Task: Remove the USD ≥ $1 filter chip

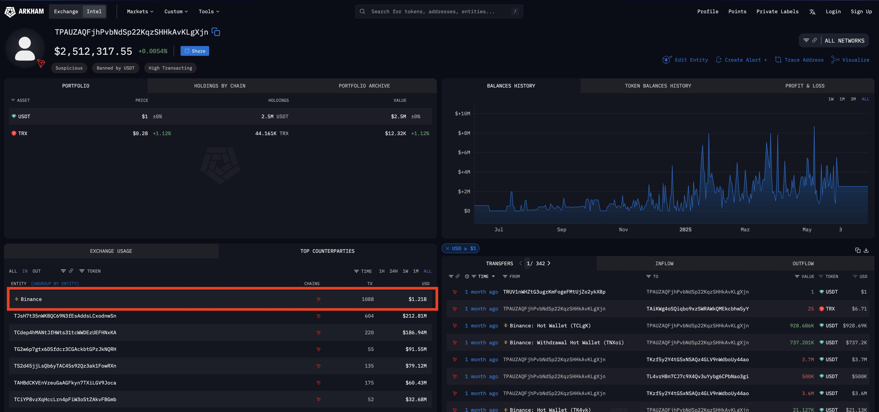Action: tap(447, 248)
